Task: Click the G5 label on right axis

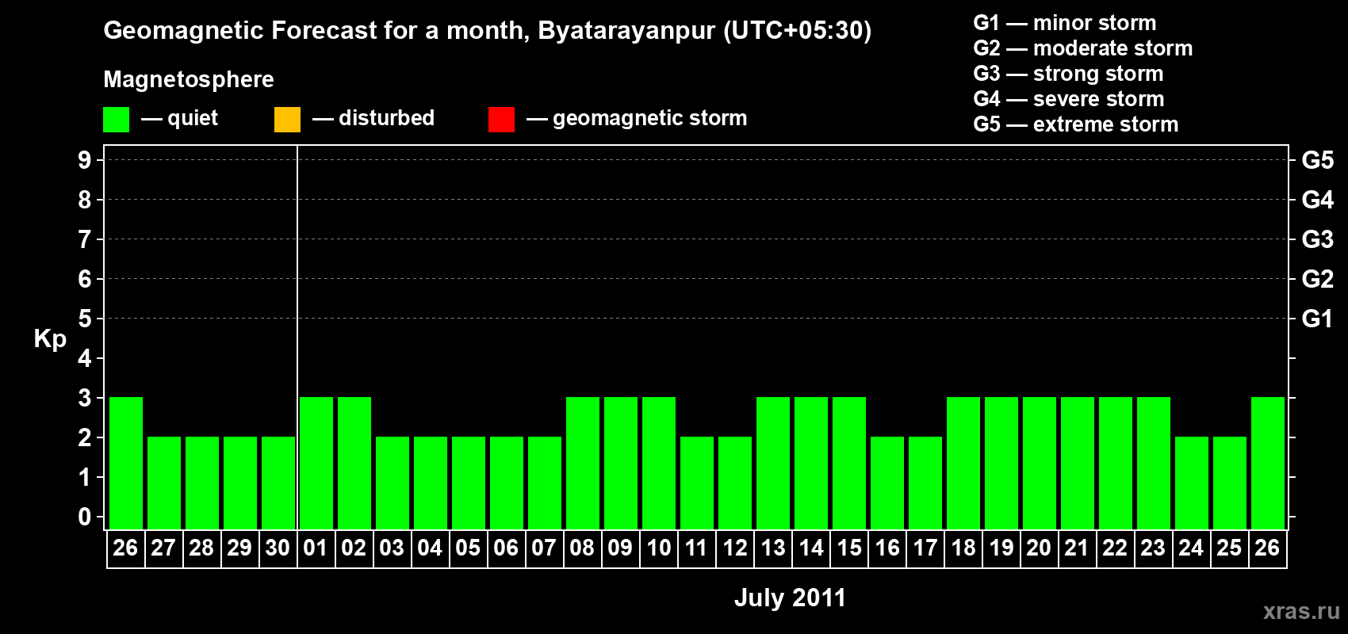Action: [1317, 160]
